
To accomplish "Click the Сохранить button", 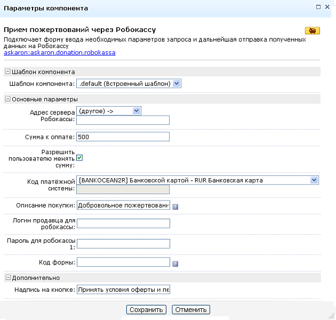I will [147, 310].
